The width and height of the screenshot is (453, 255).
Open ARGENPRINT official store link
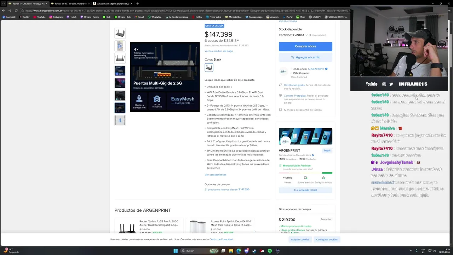(x=316, y=69)
